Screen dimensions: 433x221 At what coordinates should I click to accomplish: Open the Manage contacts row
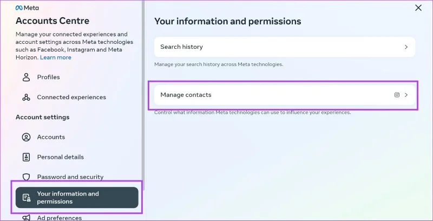pyautogui.click(x=285, y=95)
